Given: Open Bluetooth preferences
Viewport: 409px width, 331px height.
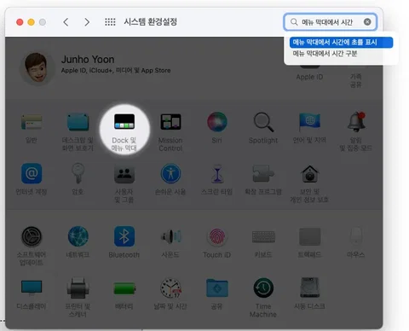Looking at the screenshot, I should pyautogui.click(x=124, y=241).
